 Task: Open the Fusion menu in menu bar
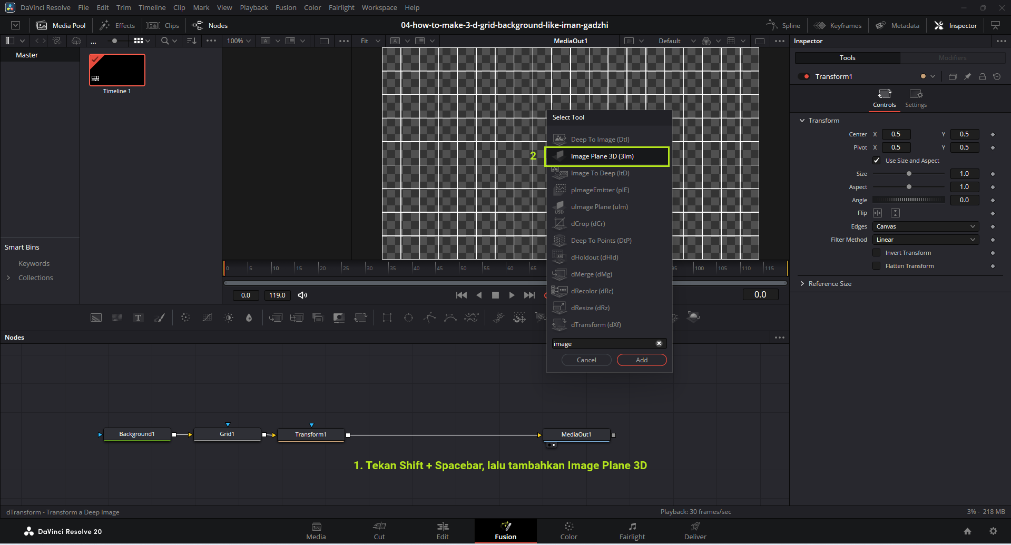[x=286, y=7]
